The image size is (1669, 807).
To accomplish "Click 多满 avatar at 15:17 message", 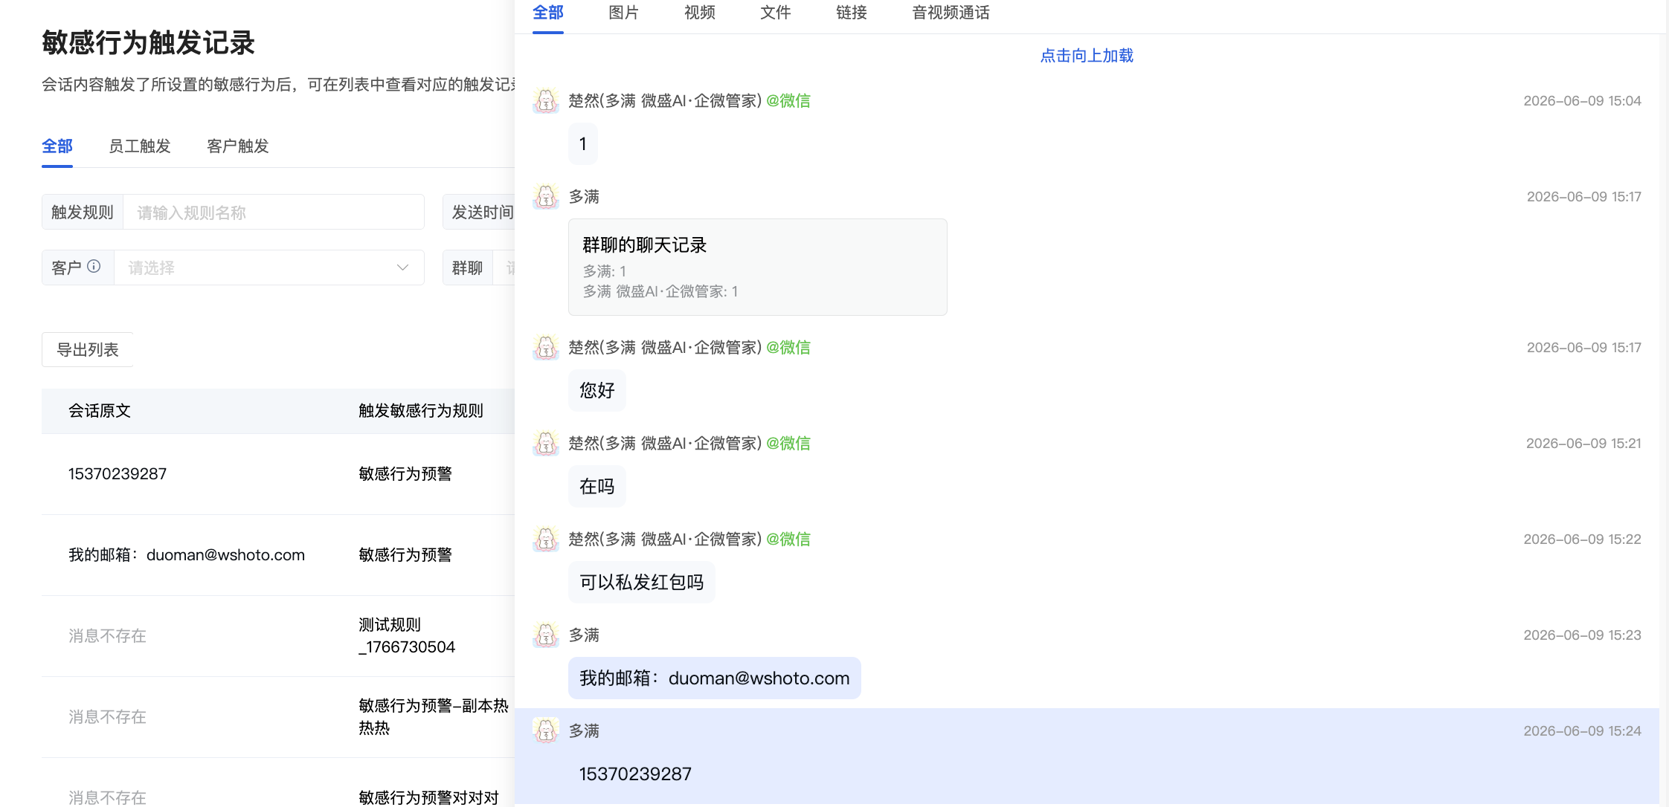I will 546,196.
